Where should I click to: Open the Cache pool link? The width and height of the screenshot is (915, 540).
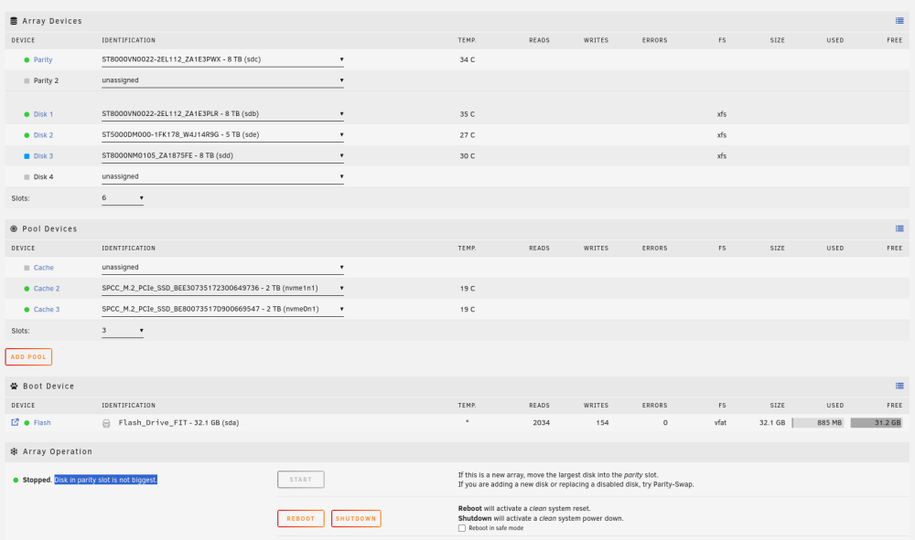(x=43, y=268)
